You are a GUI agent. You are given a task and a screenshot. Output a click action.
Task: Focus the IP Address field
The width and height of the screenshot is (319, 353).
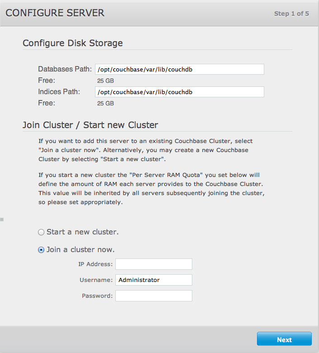(x=154, y=264)
